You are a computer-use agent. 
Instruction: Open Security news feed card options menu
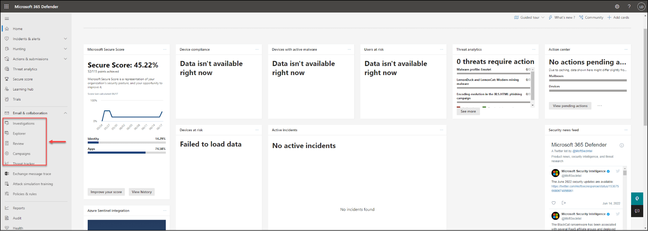click(x=626, y=130)
